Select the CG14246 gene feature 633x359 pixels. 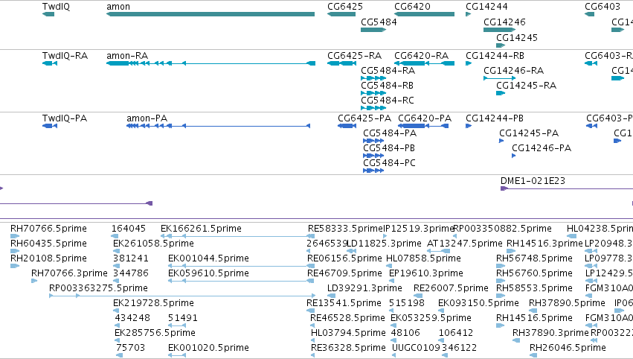[499, 30]
